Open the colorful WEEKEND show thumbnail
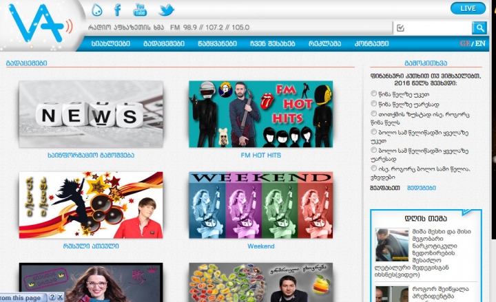Viewport: 496px width, 302px height. 260,204
